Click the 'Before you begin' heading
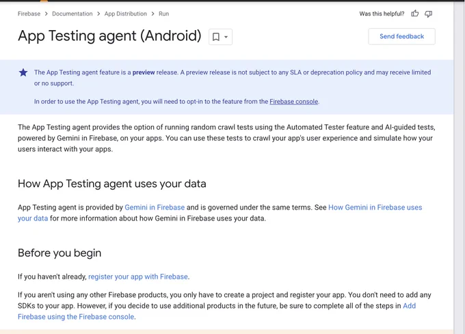Image resolution: width=465 pixels, height=334 pixels. click(x=59, y=253)
